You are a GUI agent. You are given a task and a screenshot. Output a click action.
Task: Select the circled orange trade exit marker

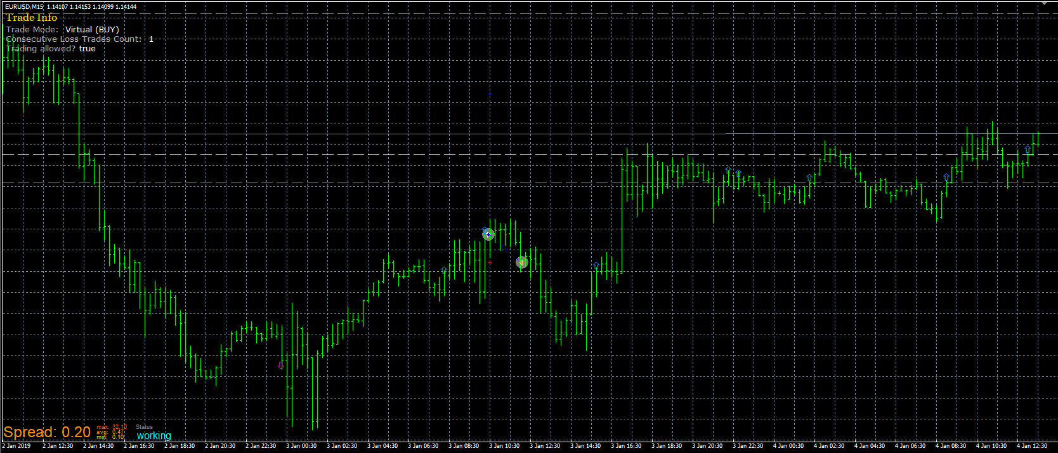pyautogui.click(x=521, y=262)
